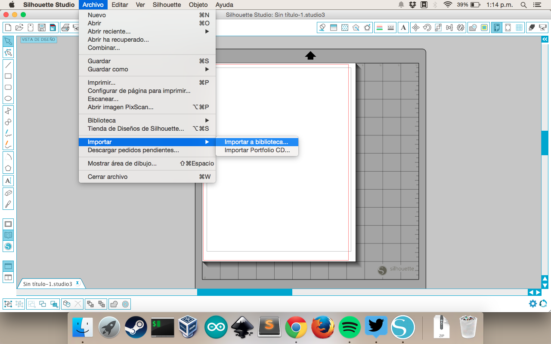
Task: Open the Text Style panel
Action: 403,28
